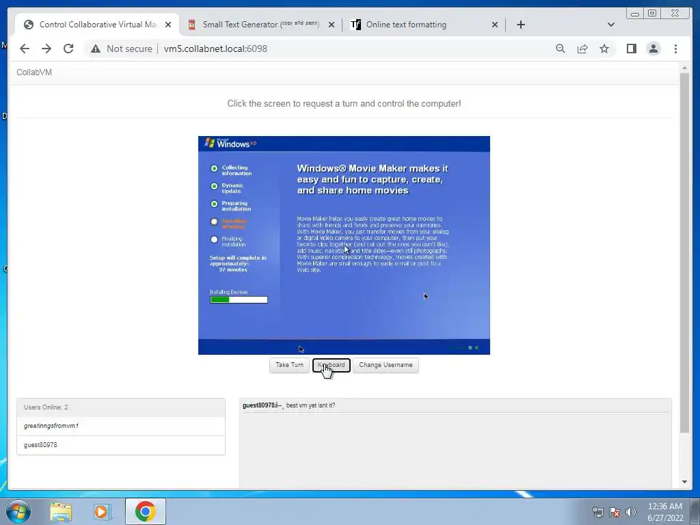Open the Chrome profile avatar menu
This screenshot has height=525, width=700.
coord(653,49)
